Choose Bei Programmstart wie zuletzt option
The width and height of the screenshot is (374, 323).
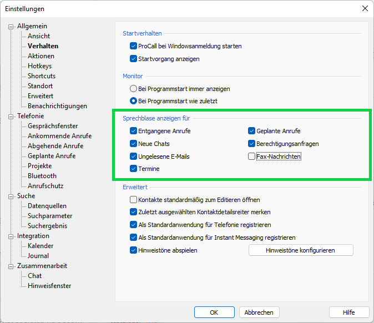[x=133, y=101]
